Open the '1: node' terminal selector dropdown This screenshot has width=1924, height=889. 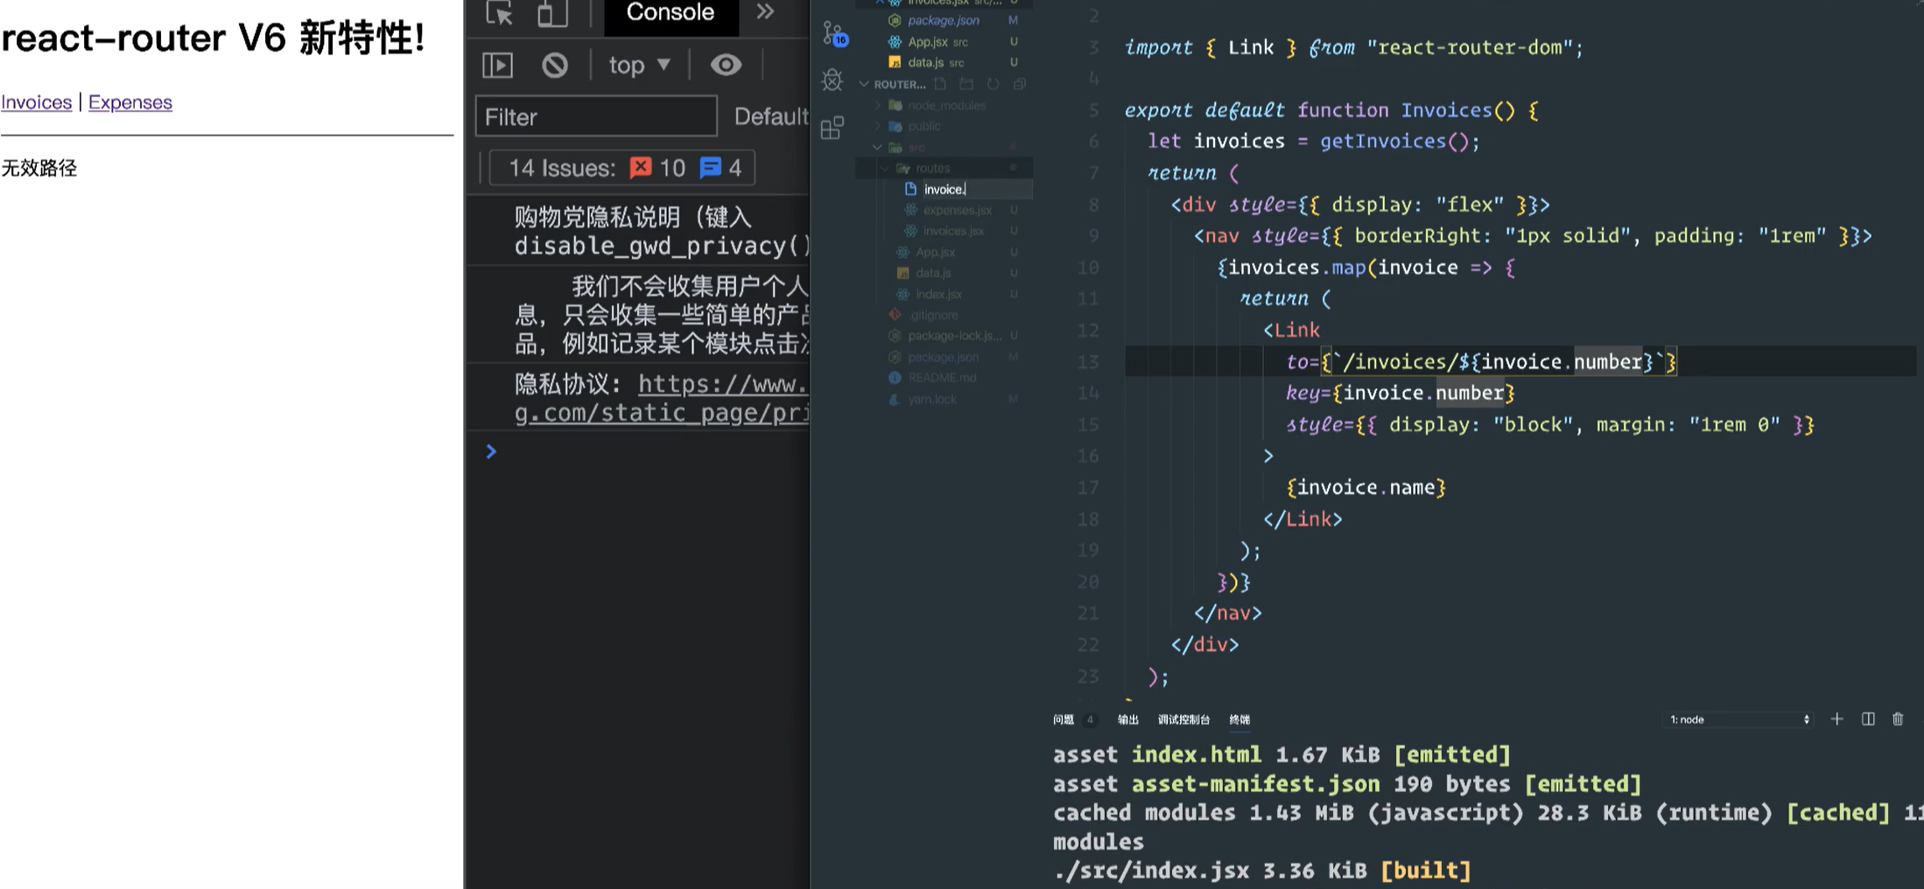(1738, 719)
